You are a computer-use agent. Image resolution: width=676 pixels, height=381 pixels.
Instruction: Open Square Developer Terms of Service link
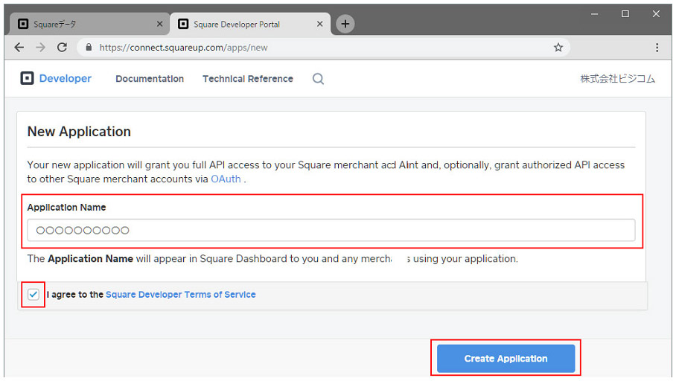click(x=181, y=295)
